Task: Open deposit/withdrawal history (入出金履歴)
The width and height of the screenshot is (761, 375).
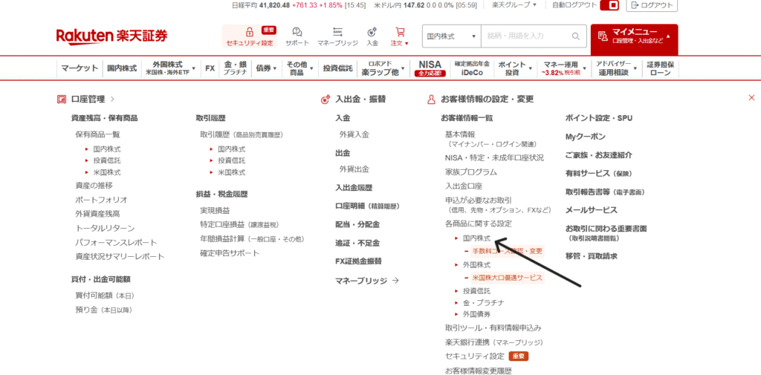Action: pyautogui.click(x=354, y=187)
